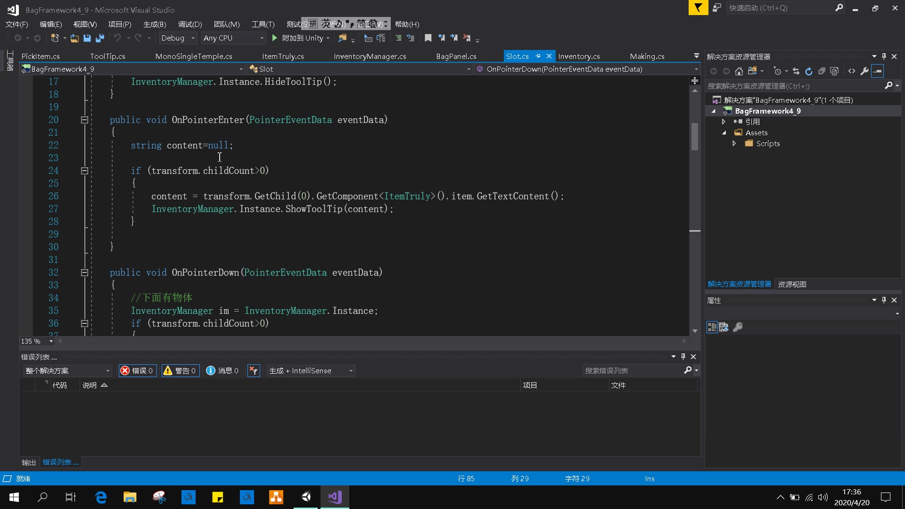Select the Find in Files icon
This screenshot has width=905, height=509.
point(343,38)
